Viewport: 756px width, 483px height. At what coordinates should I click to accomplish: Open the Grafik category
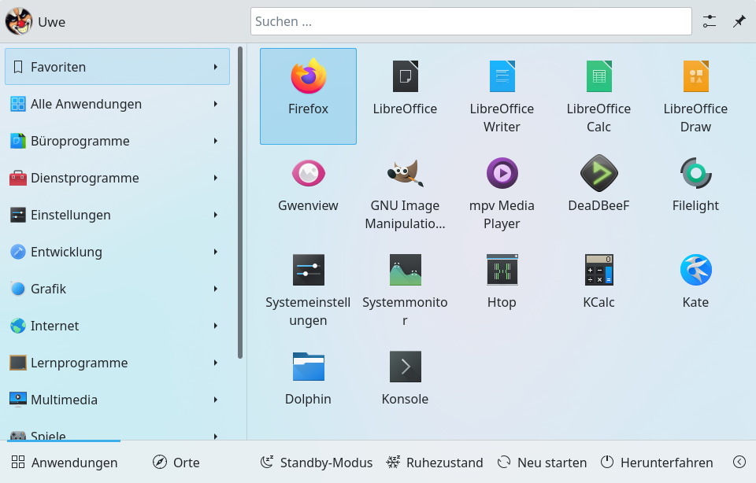[x=117, y=289]
